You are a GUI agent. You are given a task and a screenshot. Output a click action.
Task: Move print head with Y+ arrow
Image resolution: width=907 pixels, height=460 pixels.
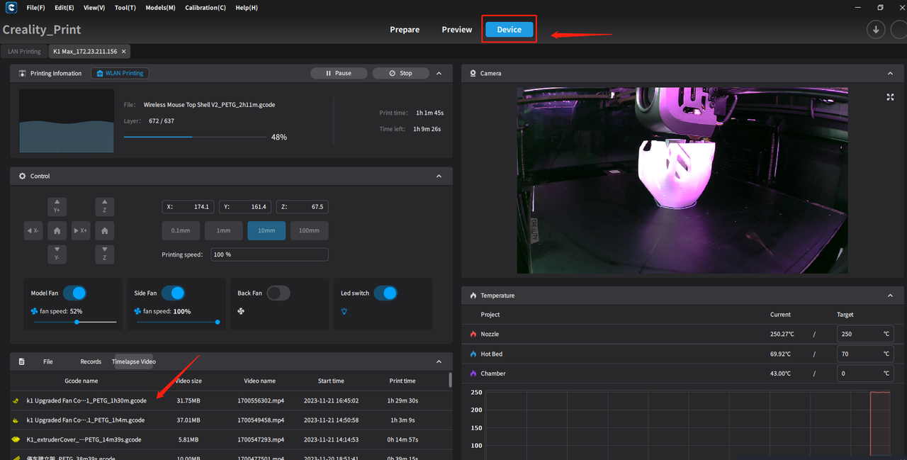coord(57,206)
